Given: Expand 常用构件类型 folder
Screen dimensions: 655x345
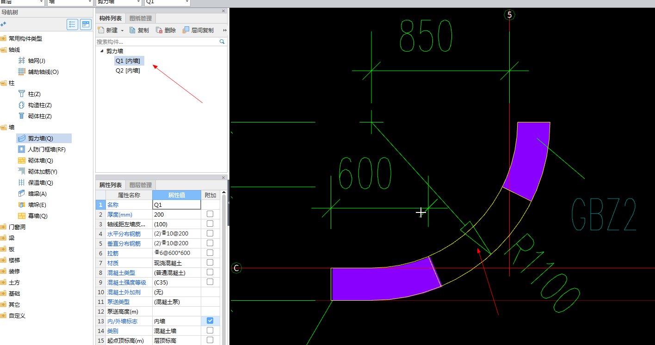Looking at the screenshot, I should (4, 38).
